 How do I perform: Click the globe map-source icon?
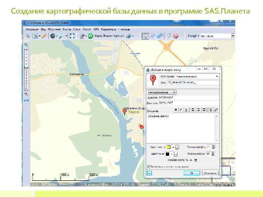[53, 36]
